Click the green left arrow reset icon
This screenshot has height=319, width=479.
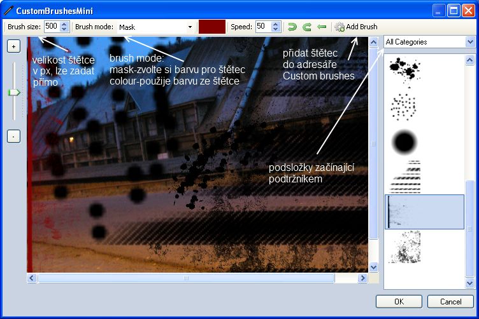point(322,27)
